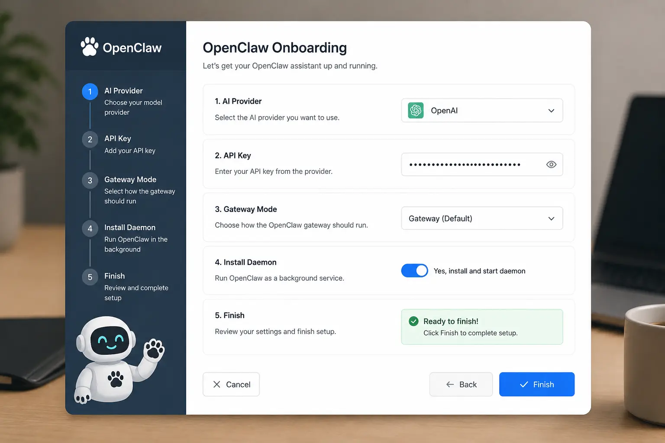
Task: Click the Cancel button
Action: click(231, 384)
